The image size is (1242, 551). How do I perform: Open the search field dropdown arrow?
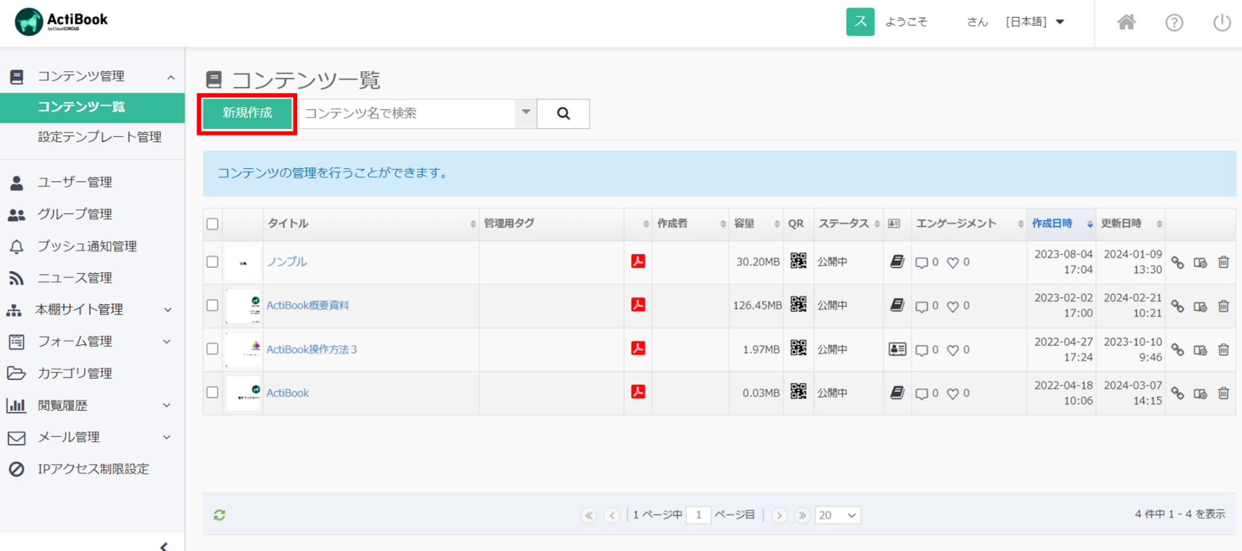point(526,113)
